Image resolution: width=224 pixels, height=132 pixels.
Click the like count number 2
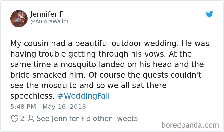point(22,119)
